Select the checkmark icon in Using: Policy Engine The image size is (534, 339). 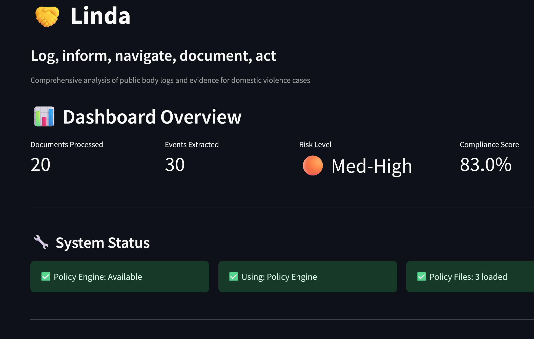point(233,277)
